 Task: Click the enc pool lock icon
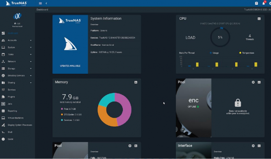click(238, 103)
